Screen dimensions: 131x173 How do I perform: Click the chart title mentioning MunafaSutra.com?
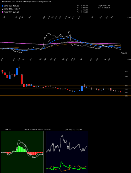pyautogui.click(x=27, y=2)
